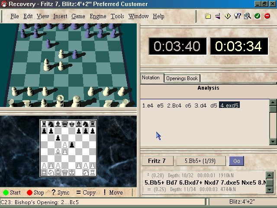
Task: Select move 1.e4 in notation
Action: point(148,106)
